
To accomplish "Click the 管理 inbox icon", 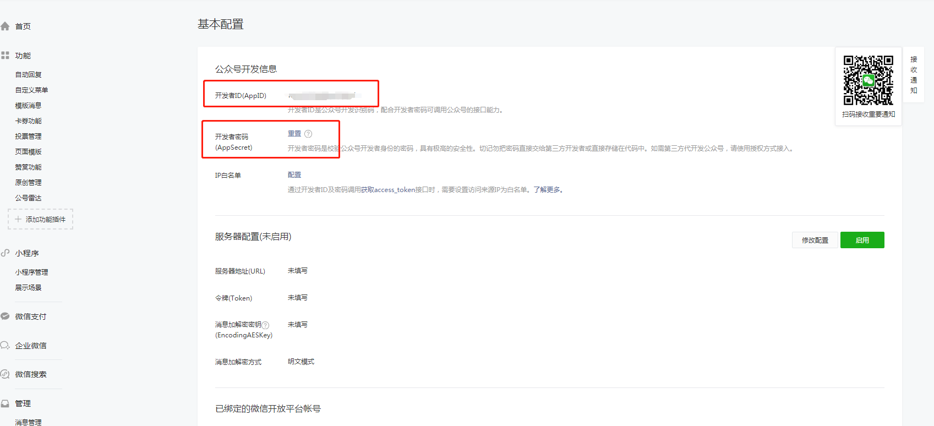I will pos(5,403).
